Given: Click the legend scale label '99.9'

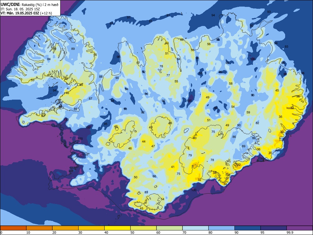Looking at the screenshot, I should coord(290,232).
